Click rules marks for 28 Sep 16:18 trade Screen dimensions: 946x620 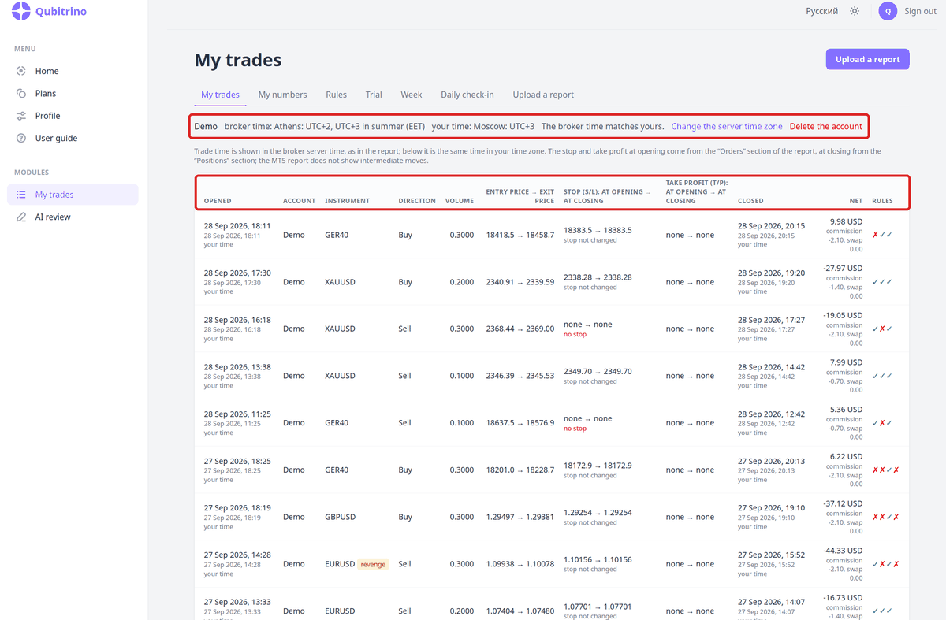point(882,329)
